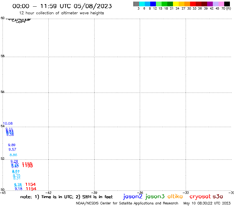Select the red cryosat satellite label
Screen dimensions: 234x206
tap(200, 196)
